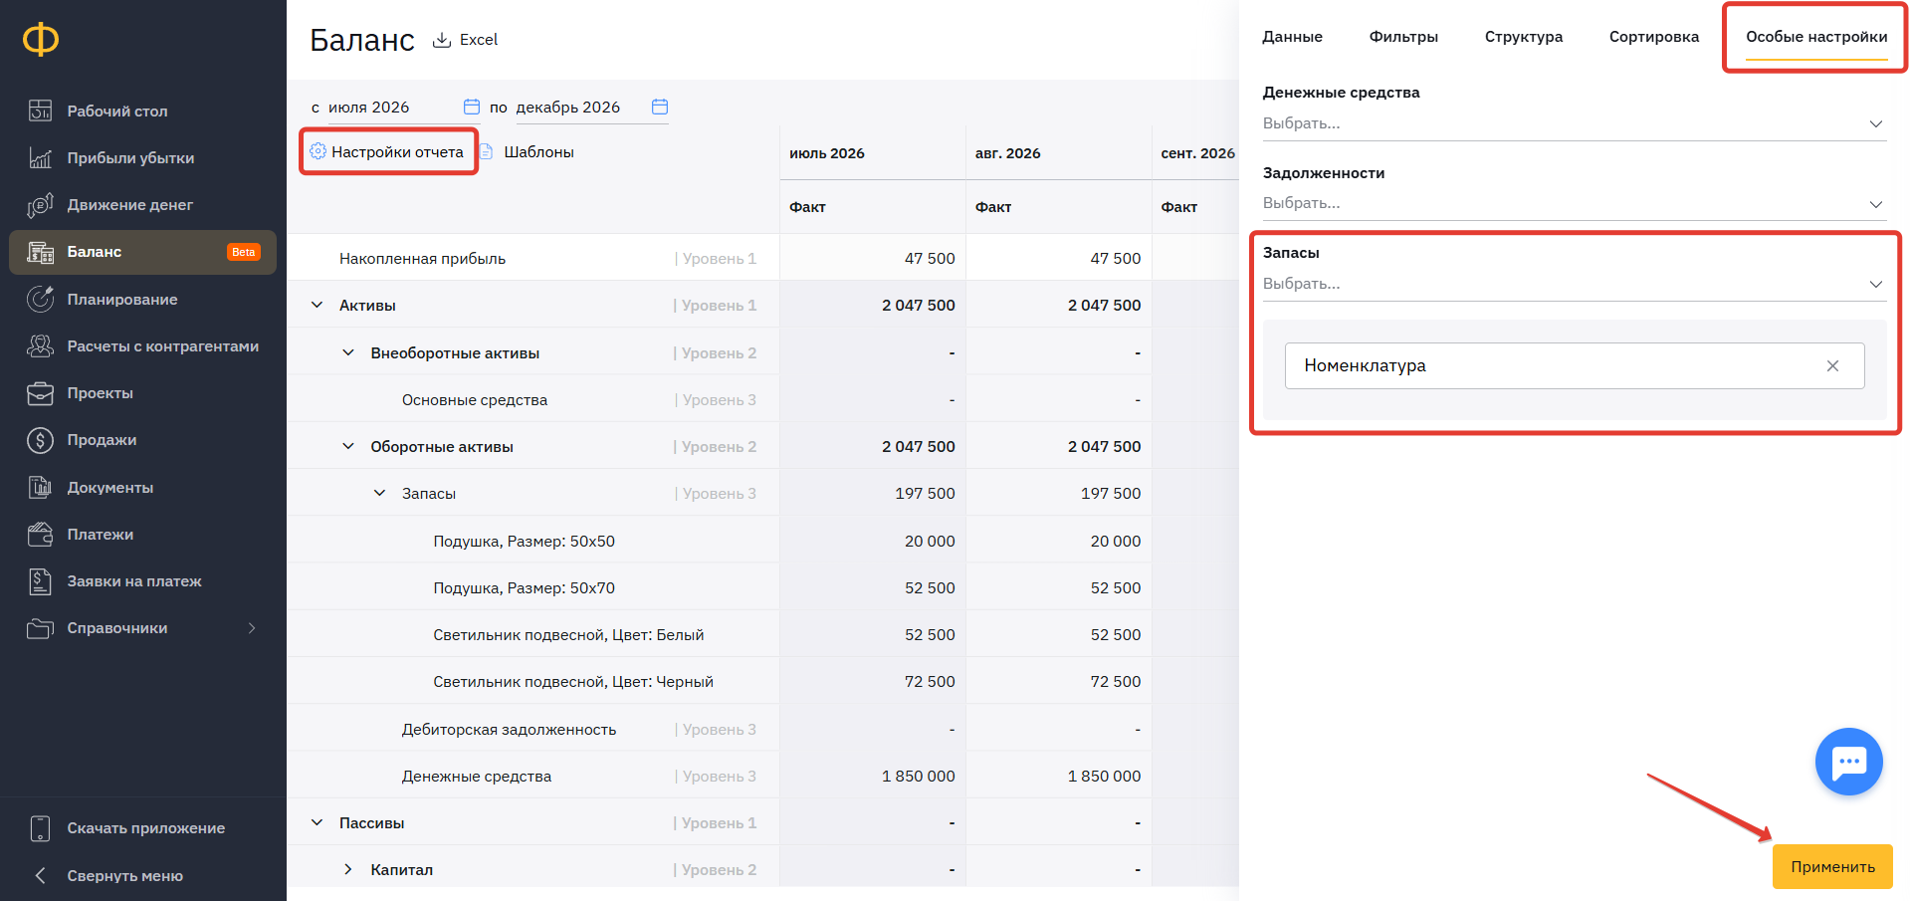This screenshot has width=1910, height=901.
Task: Switch to Данные tab
Action: (x=1292, y=37)
